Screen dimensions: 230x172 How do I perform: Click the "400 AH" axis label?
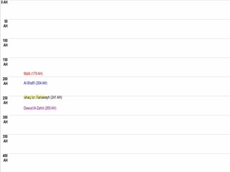5,158
